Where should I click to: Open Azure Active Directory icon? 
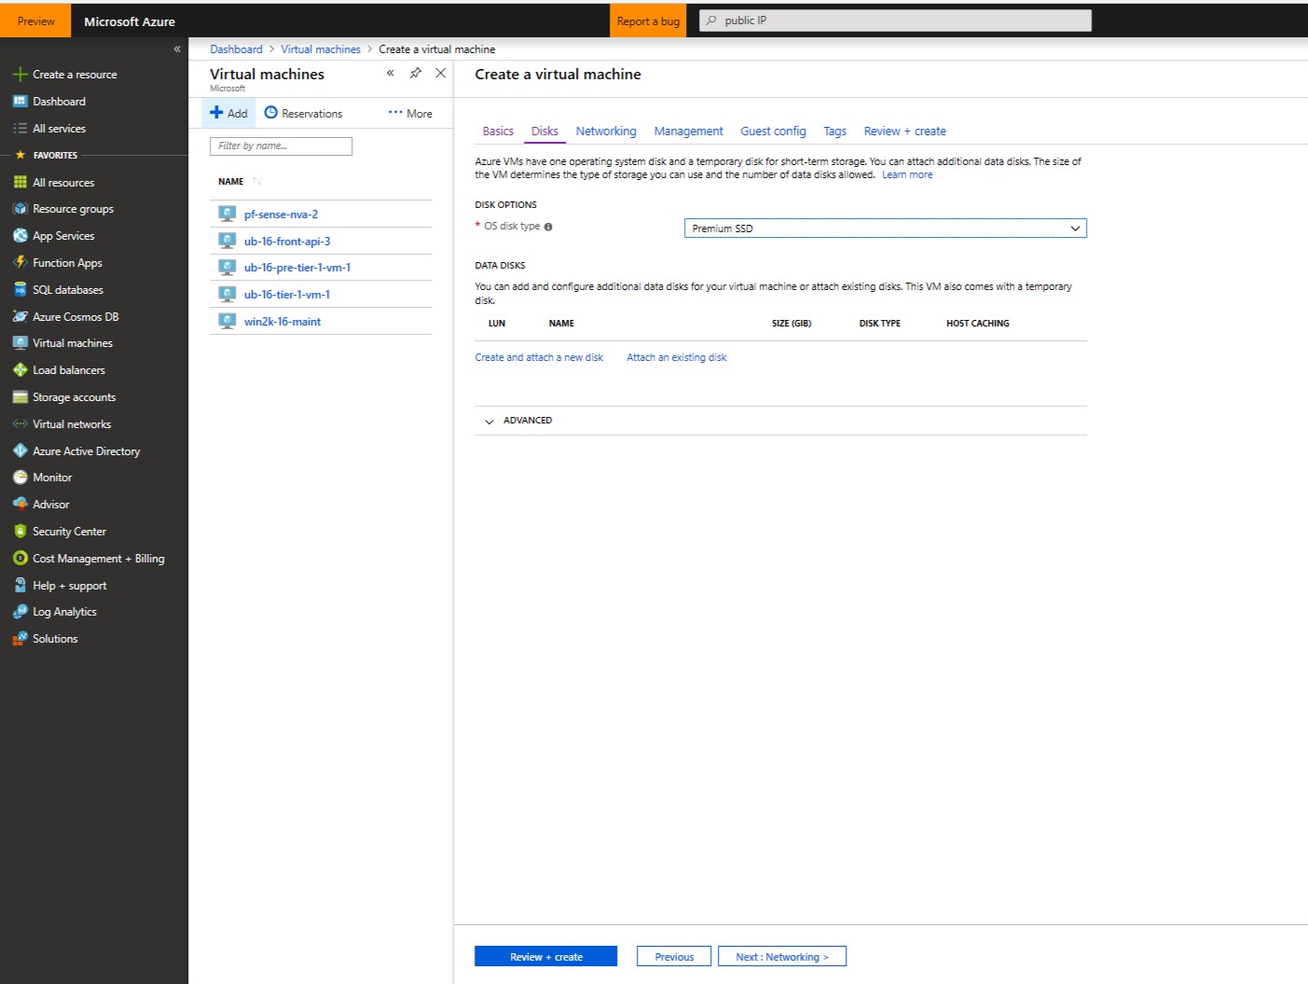tap(20, 451)
